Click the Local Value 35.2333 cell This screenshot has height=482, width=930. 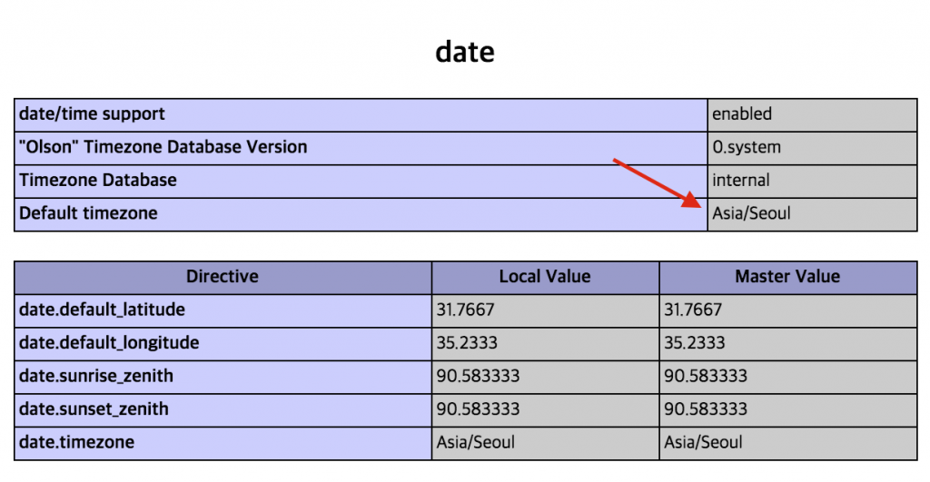[545, 343]
